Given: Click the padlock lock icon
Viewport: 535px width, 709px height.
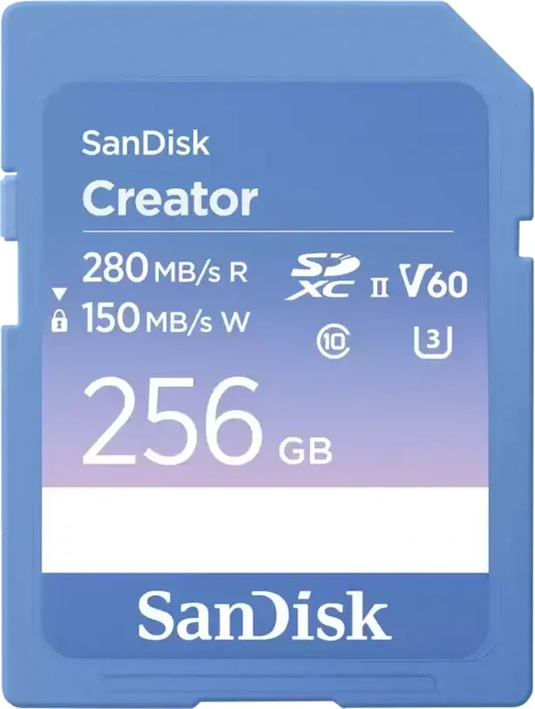Looking at the screenshot, I should pyautogui.click(x=59, y=321).
